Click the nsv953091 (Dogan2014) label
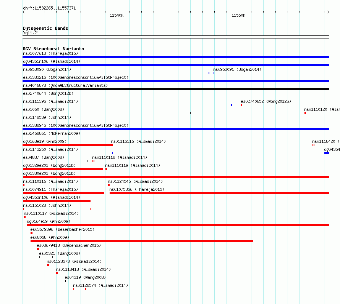 pyautogui.click(x=237, y=69)
